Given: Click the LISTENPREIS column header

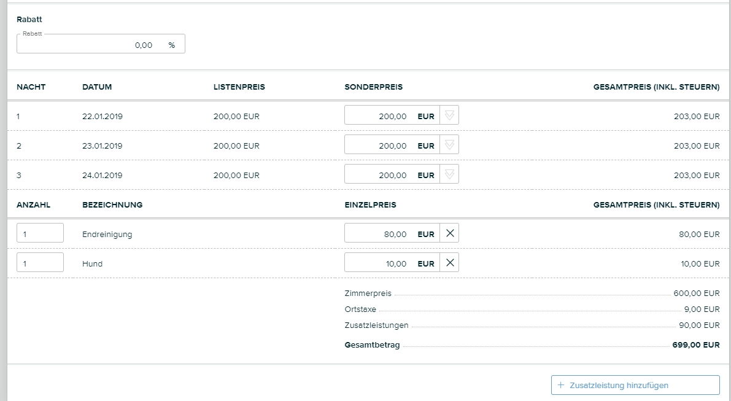Looking at the screenshot, I should [x=239, y=87].
